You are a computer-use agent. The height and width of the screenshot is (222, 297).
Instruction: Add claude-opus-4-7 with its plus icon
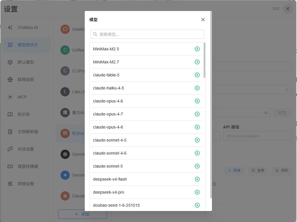197,114
